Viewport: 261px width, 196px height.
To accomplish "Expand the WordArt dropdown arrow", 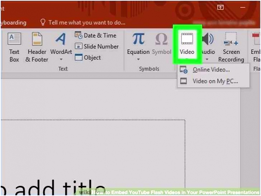I will (61, 59).
